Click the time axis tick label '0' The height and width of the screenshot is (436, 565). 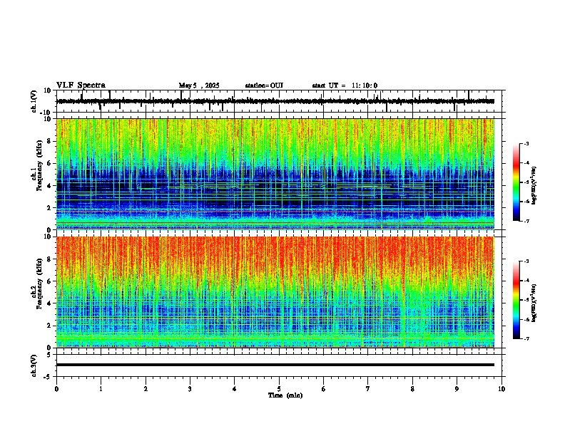[56, 389]
